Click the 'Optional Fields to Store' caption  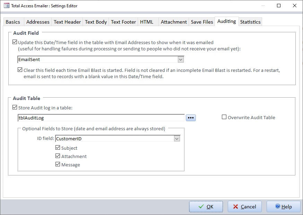point(94,129)
